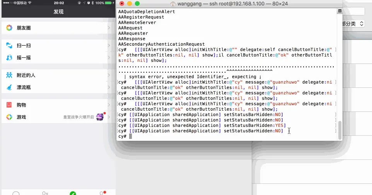Click the phone battery icon in status bar
372x195 pixels.
[x=108, y=3]
